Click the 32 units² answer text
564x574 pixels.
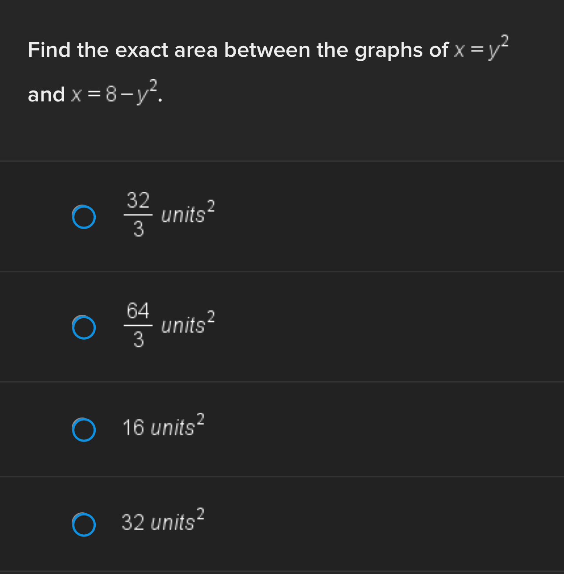click(x=161, y=522)
